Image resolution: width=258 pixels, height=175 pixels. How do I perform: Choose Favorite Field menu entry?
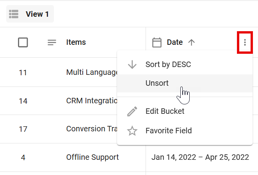168,131
